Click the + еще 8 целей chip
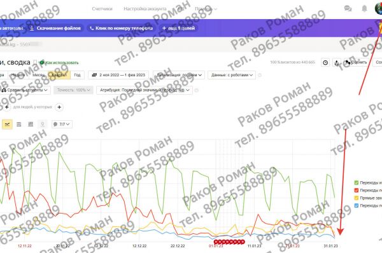382x253 pixels. tap(178, 28)
